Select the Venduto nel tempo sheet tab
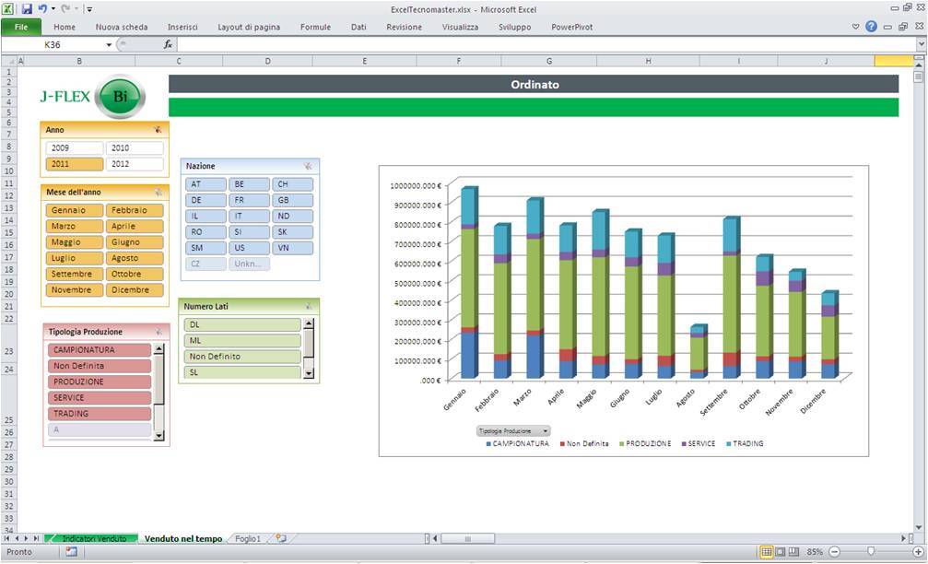 183,538
